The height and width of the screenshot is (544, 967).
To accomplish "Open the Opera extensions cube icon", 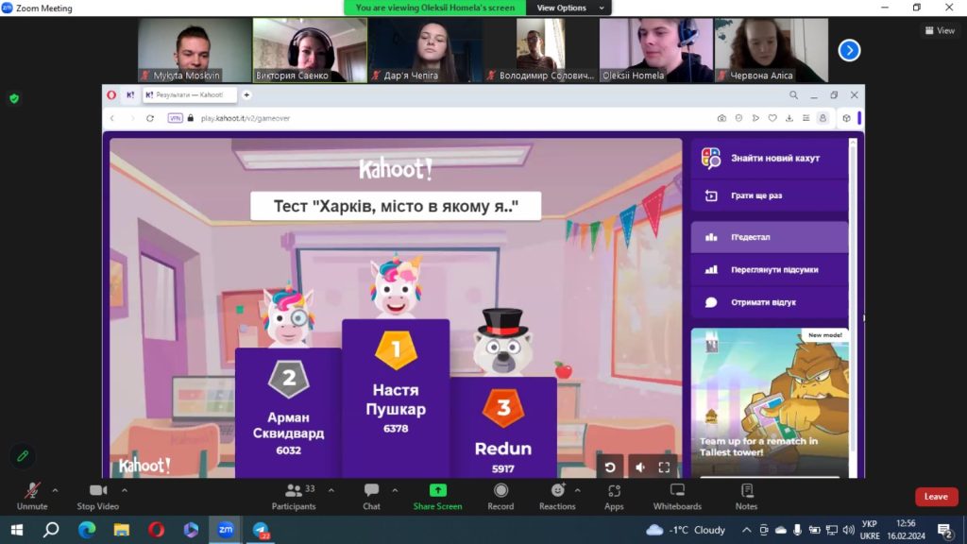I will pyautogui.click(x=847, y=118).
